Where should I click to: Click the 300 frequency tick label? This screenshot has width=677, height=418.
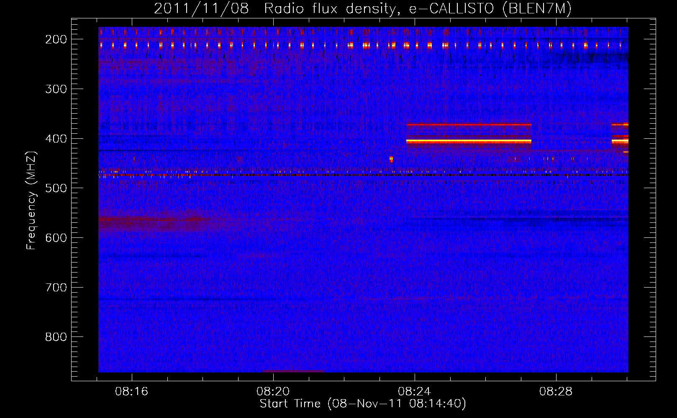coord(56,89)
